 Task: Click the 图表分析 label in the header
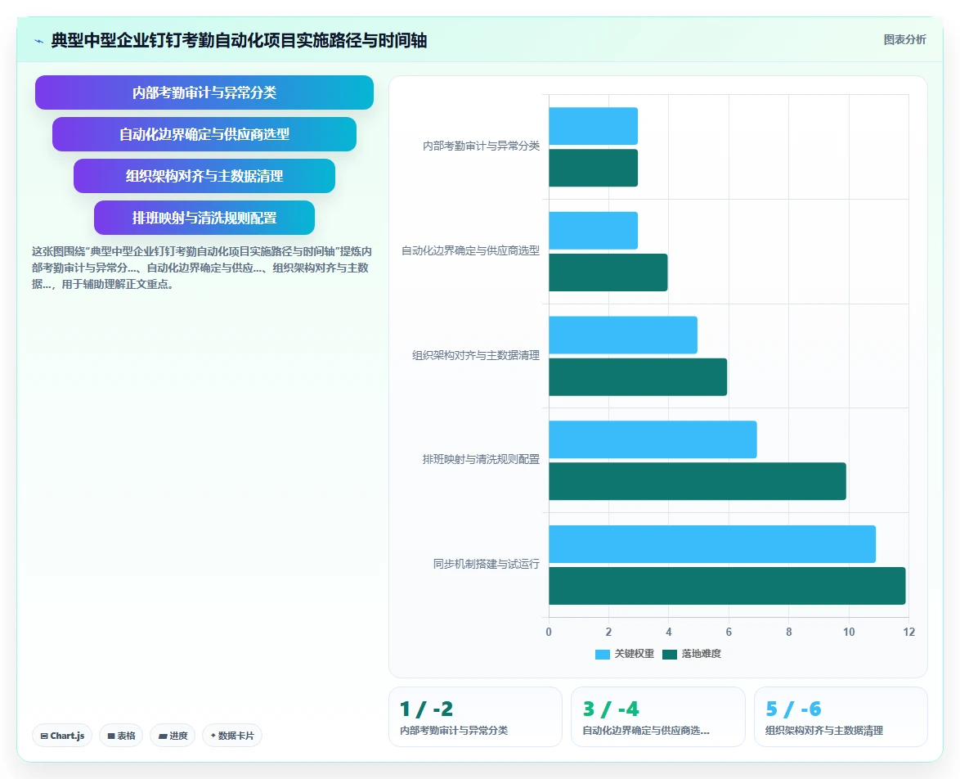(x=904, y=40)
